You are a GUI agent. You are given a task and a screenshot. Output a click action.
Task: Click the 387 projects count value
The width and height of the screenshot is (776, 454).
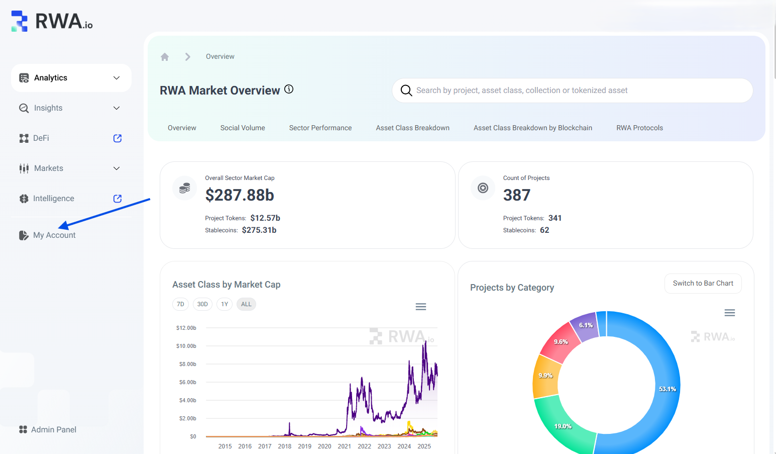point(517,195)
